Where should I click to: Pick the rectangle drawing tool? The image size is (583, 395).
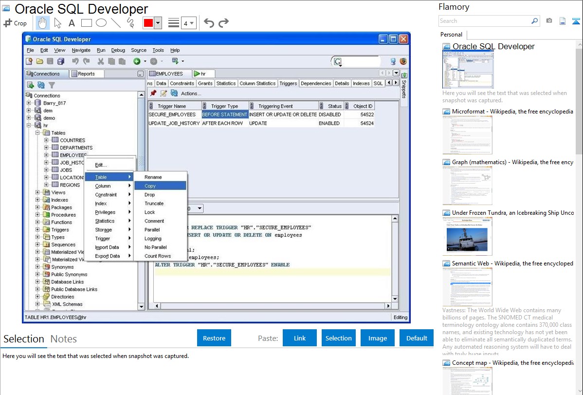point(86,23)
